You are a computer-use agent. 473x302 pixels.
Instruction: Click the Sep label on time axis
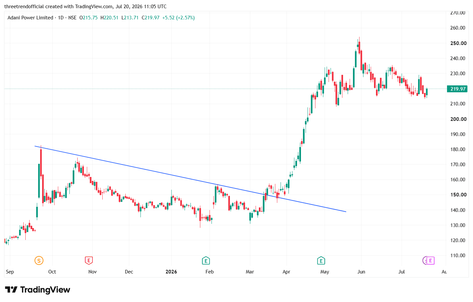tap(10, 272)
